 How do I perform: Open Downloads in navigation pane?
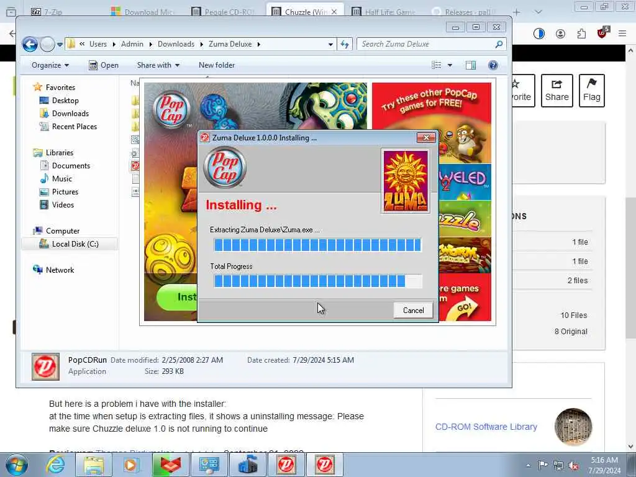70,114
